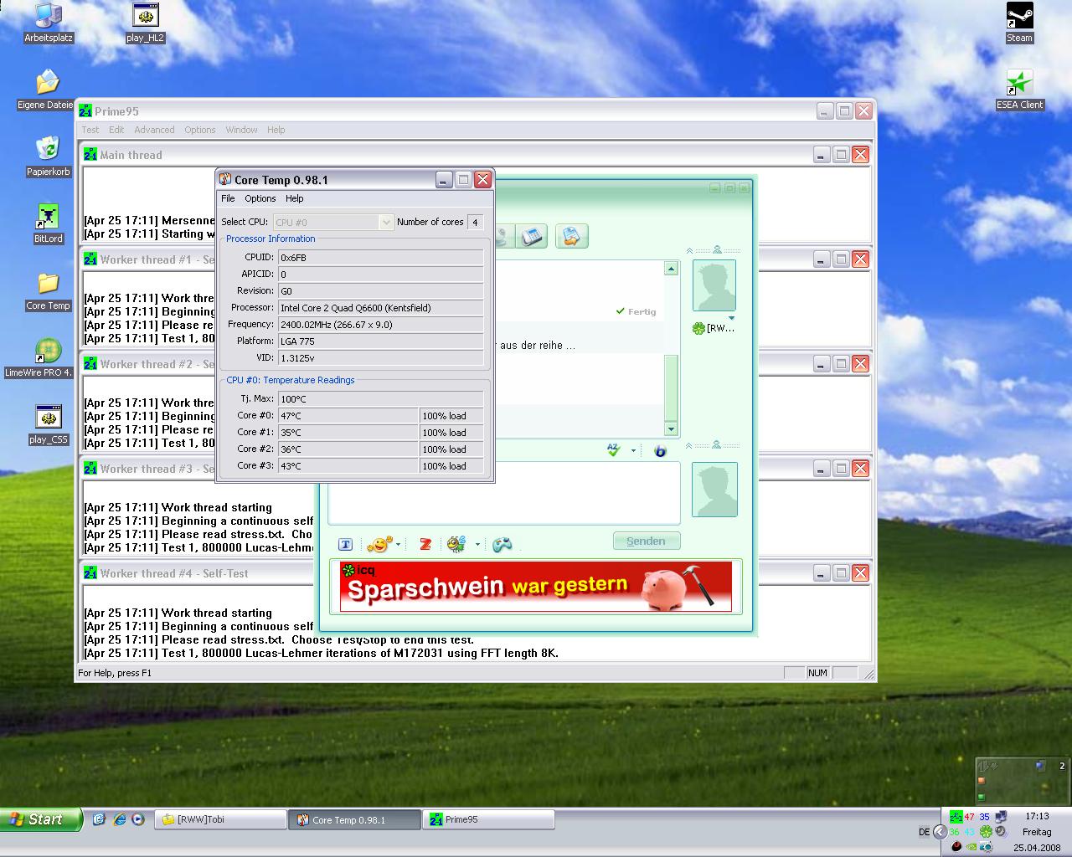Click the ICQ telephone call toolbar icon
Screen dimensions: 1072x857
click(x=532, y=237)
